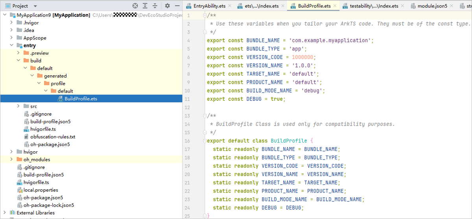
Task: Fold the BuildProfile class at line 16
Action: (204, 141)
